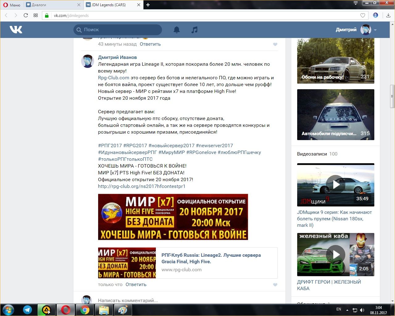The width and height of the screenshot is (395, 316).
Task: Open the #РПГ2017 hashtag
Action: point(110,146)
